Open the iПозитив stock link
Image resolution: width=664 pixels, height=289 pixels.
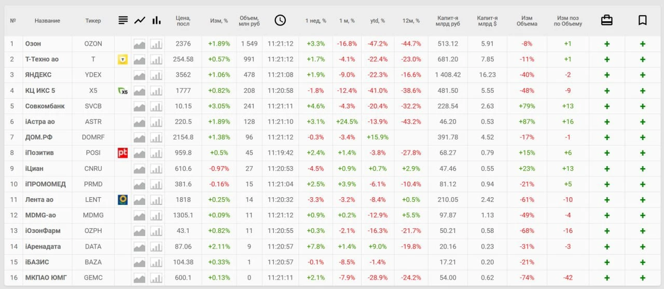(39, 153)
